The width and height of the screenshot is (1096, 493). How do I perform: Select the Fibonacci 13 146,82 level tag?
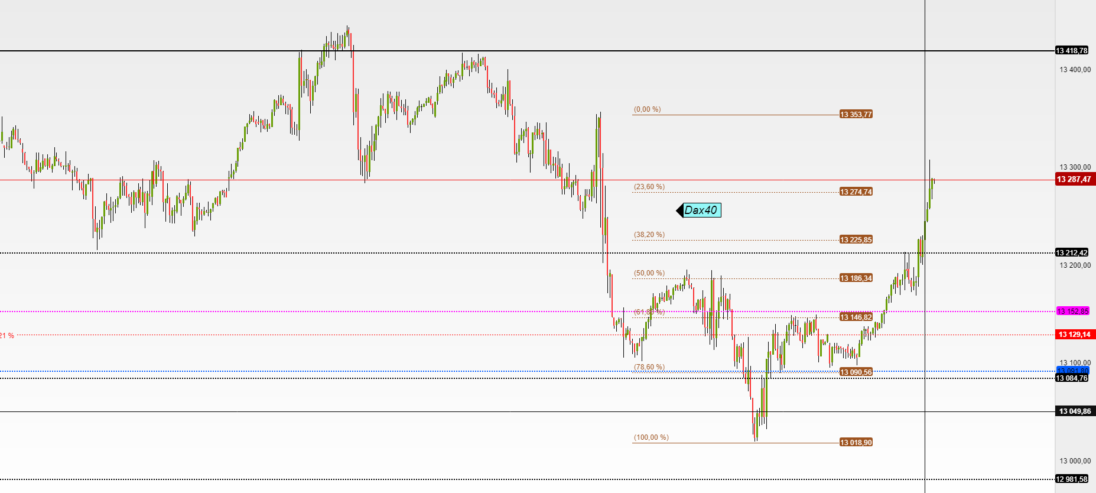(x=856, y=317)
